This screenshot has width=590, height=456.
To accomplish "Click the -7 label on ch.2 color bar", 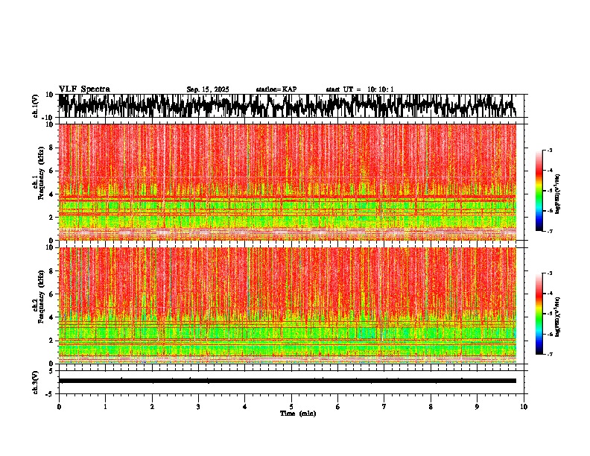I will (x=549, y=354).
